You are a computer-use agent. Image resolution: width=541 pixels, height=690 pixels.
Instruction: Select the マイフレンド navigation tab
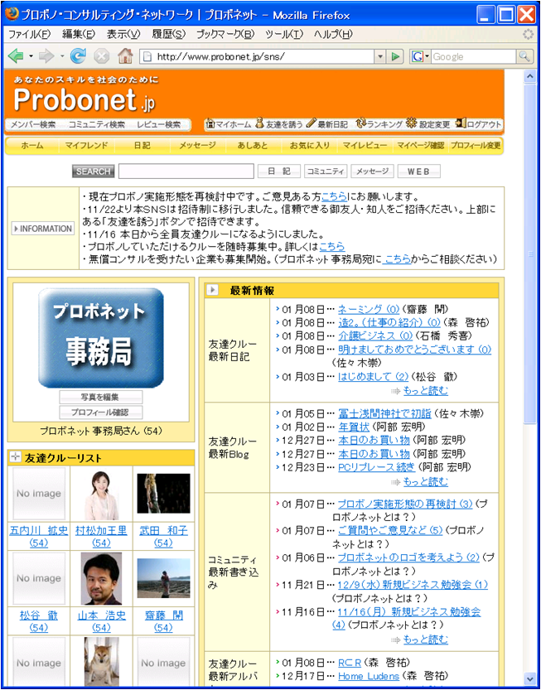[x=86, y=146]
